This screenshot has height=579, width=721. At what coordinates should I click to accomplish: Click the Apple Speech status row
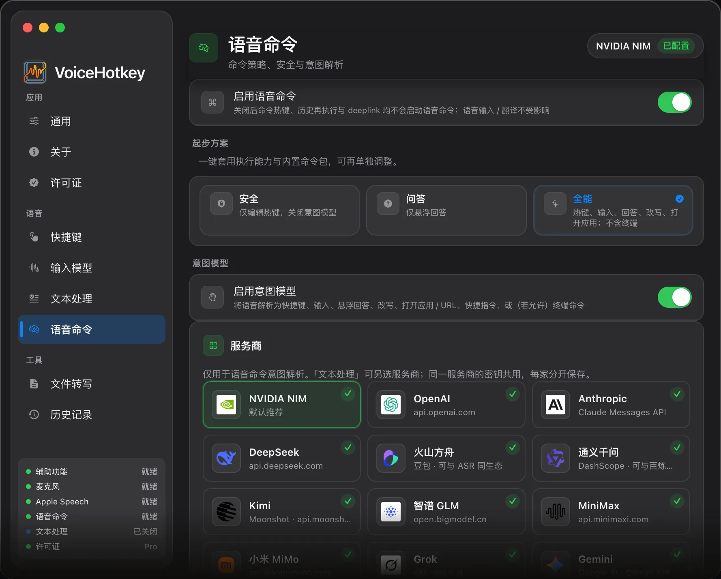[x=92, y=502]
